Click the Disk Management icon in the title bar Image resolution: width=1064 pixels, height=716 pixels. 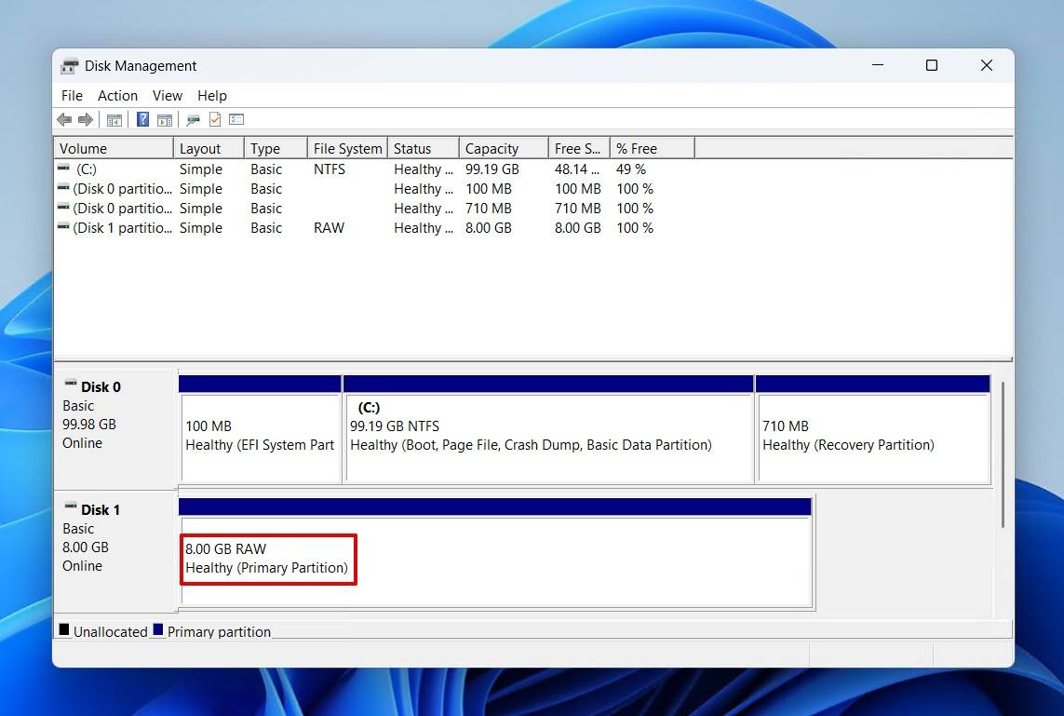click(69, 65)
